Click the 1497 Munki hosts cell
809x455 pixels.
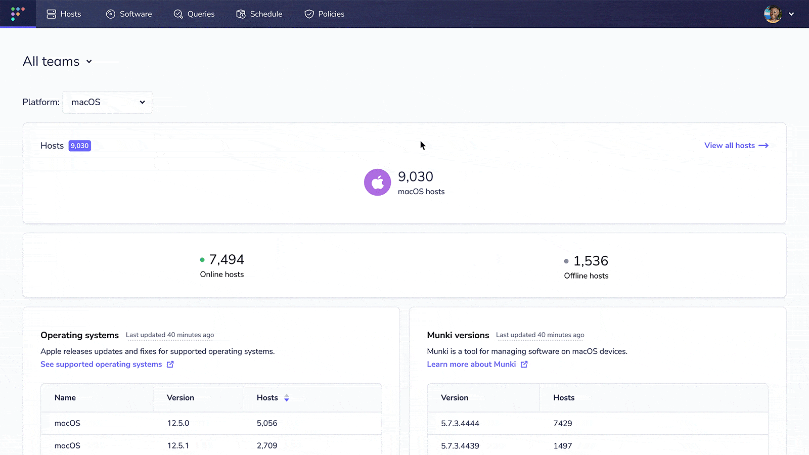pos(563,446)
